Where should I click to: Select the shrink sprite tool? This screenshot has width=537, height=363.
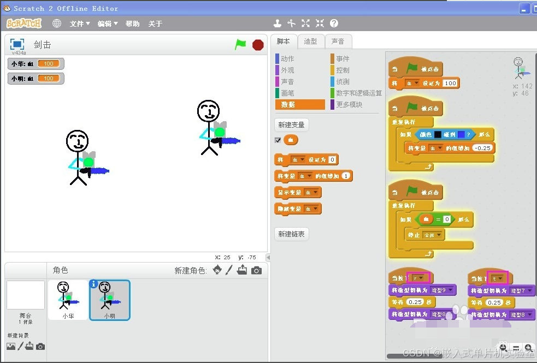pyautogui.click(x=320, y=23)
